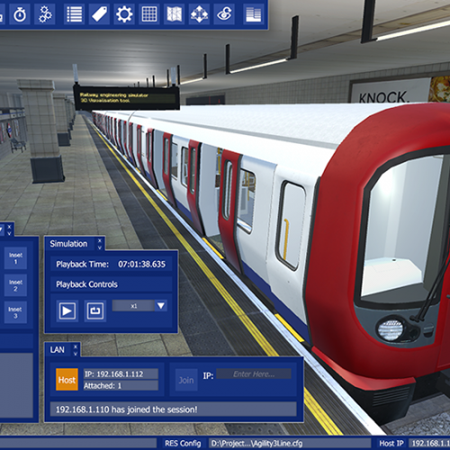Image resolution: width=450 pixels, height=450 pixels.
Task: Click the stacked panels layout icon
Action: 253,13
